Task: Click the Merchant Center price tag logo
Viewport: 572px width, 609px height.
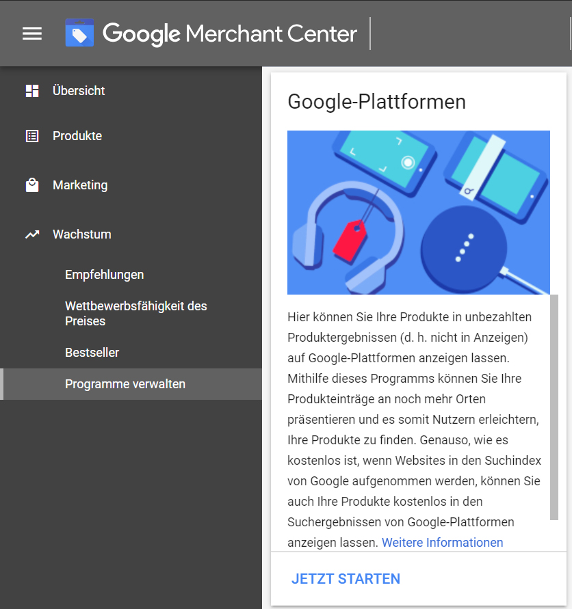Action: point(79,33)
